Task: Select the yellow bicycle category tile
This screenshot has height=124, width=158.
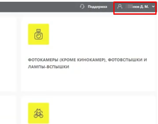Action: 39,113
